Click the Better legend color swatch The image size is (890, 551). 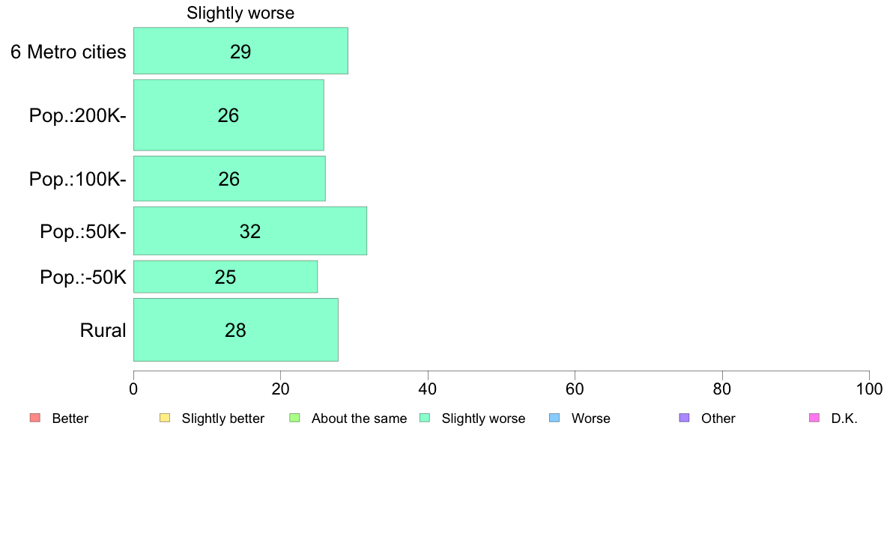coord(35,418)
